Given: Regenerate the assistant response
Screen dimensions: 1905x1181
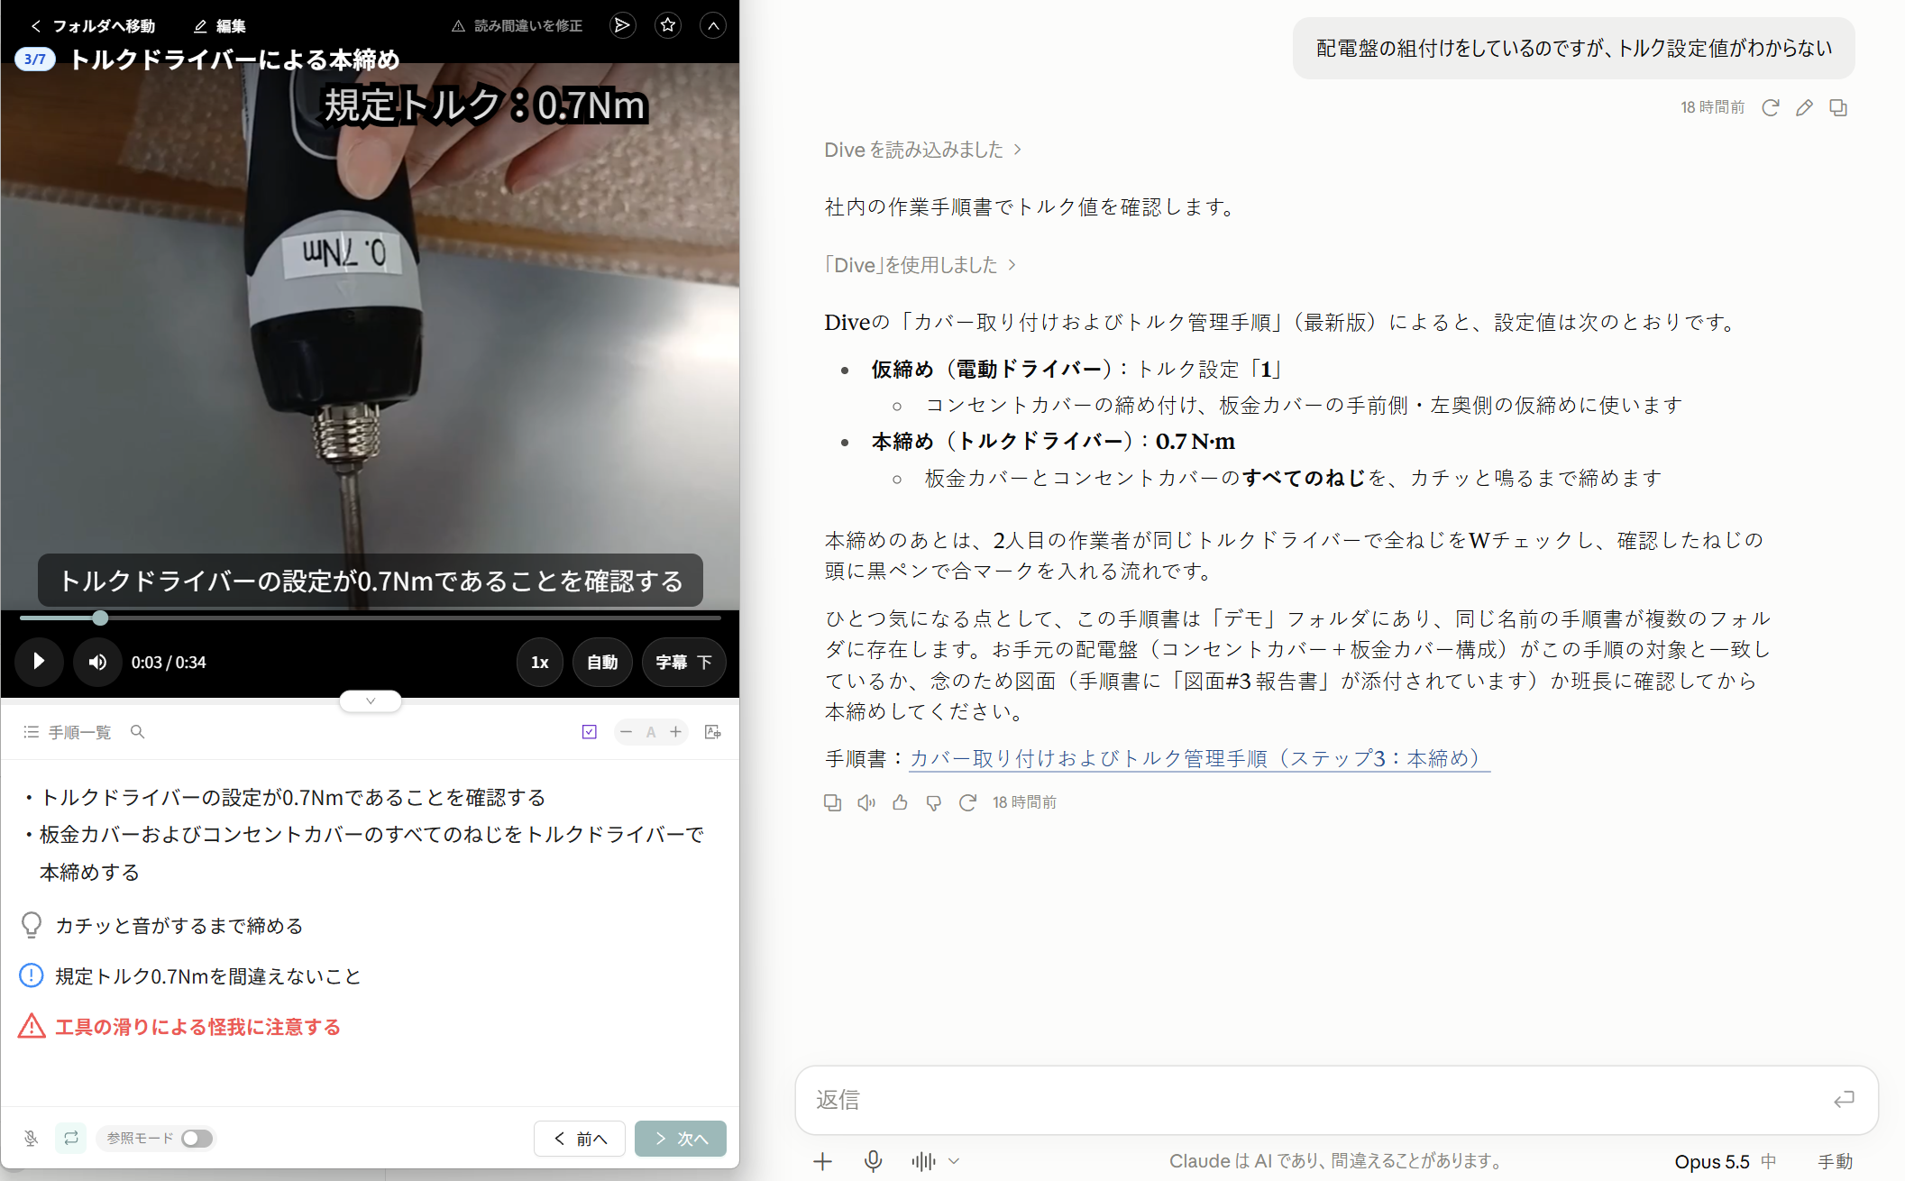Looking at the screenshot, I should [x=967, y=802].
